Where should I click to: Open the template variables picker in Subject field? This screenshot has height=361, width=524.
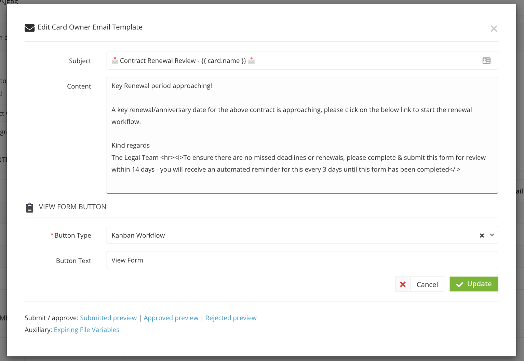tap(486, 60)
